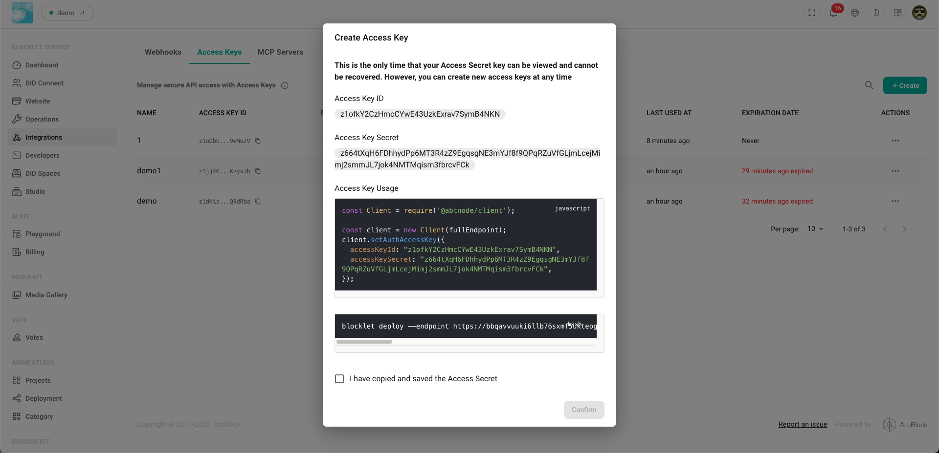The height and width of the screenshot is (453, 939).
Task: Enter fullscreen with the expand icon
Action: pyautogui.click(x=812, y=13)
